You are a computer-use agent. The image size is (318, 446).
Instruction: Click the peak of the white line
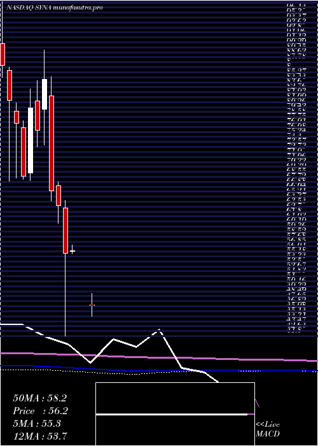click(x=159, y=330)
